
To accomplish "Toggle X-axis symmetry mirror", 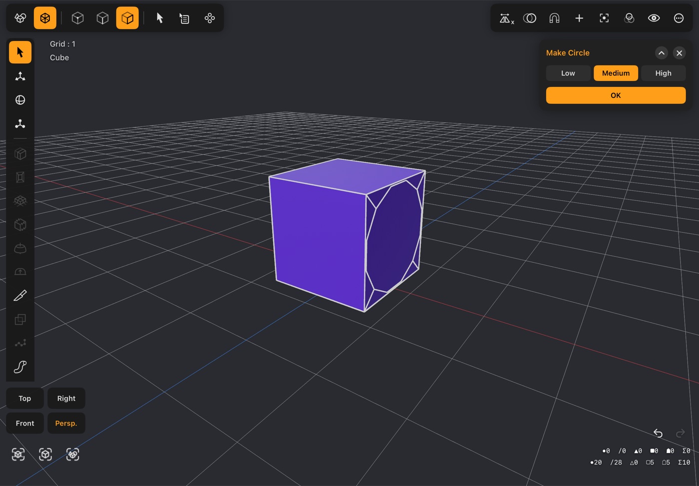I will click(x=506, y=18).
